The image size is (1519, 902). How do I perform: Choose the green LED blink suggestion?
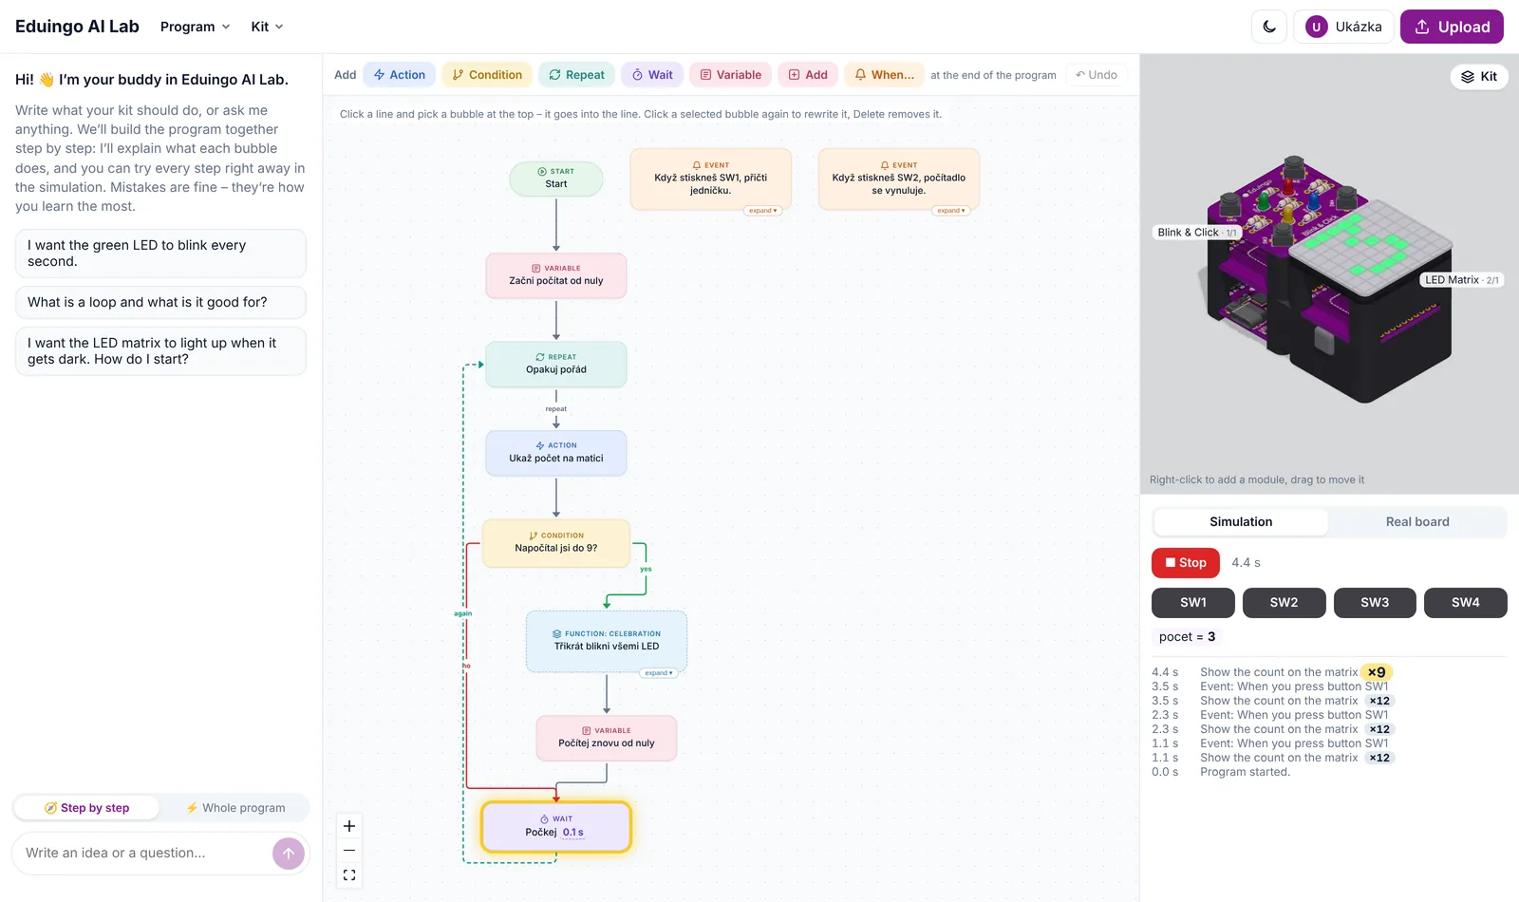[x=160, y=254]
